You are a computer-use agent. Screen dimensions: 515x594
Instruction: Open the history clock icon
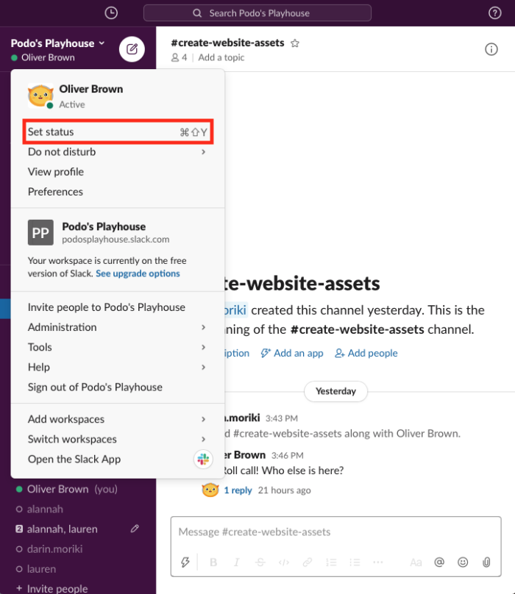coord(111,12)
